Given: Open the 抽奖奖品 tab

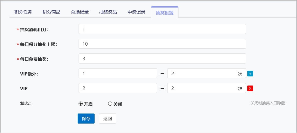Looking at the screenshot, I should [108, 12].
